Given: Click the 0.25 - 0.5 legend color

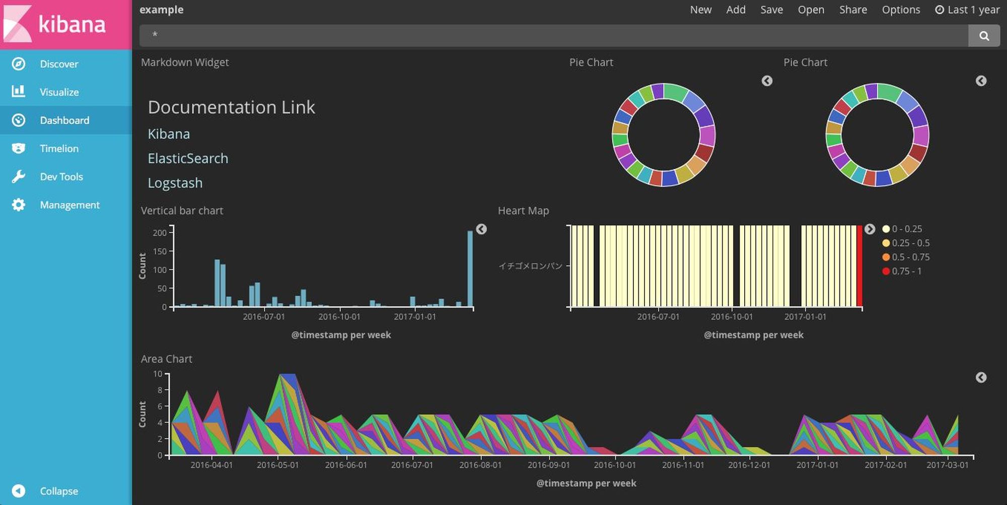Looking at the screenshot, I should point(886,243).
